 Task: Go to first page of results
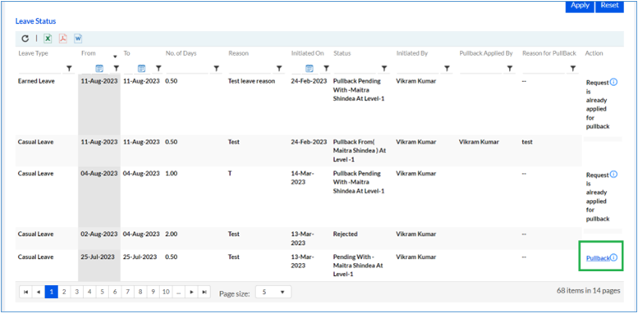[25, 292]
